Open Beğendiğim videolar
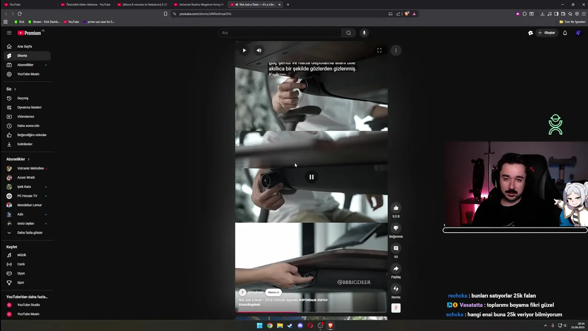The width and height of the screenshot is (588, 331). 27,135
